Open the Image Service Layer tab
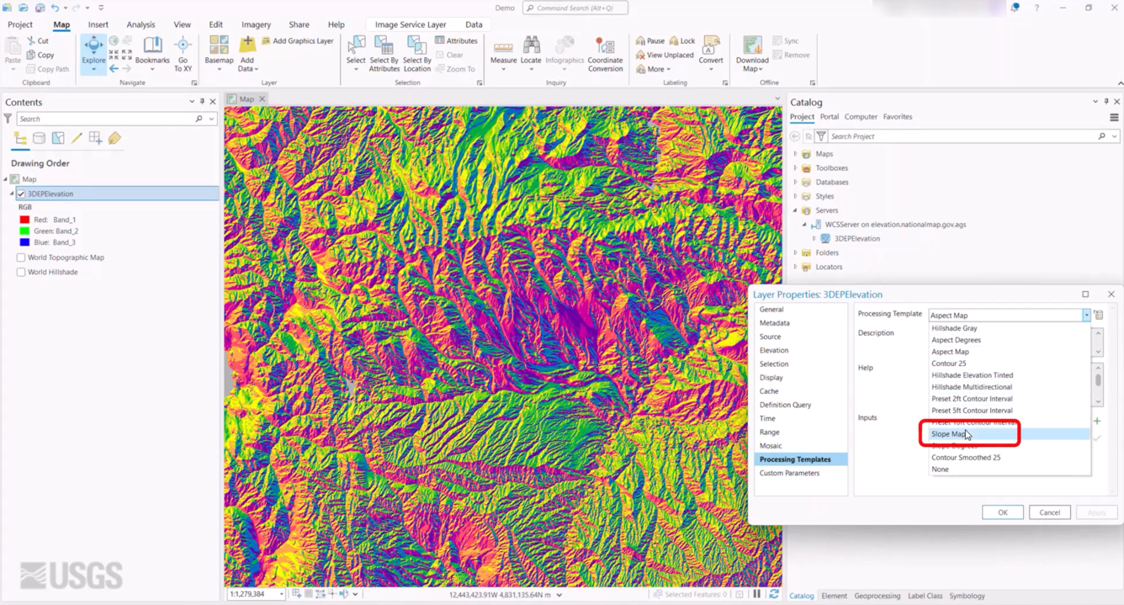This screenshot has height=605, width=1124. pyautogui.click(x=411, y=24)
